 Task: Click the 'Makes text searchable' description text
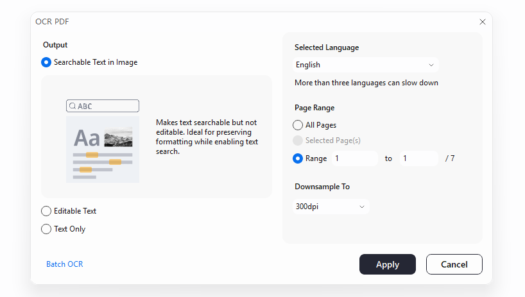(207, 137)
